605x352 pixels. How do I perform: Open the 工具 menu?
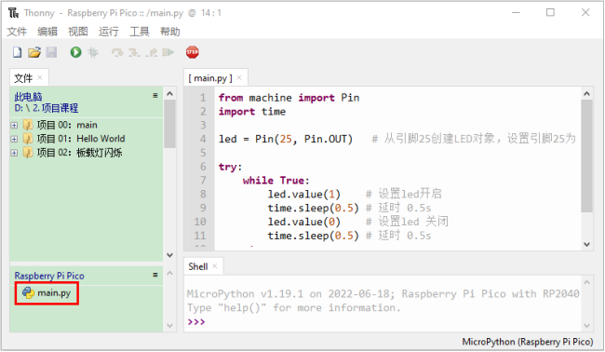[140, 32]
